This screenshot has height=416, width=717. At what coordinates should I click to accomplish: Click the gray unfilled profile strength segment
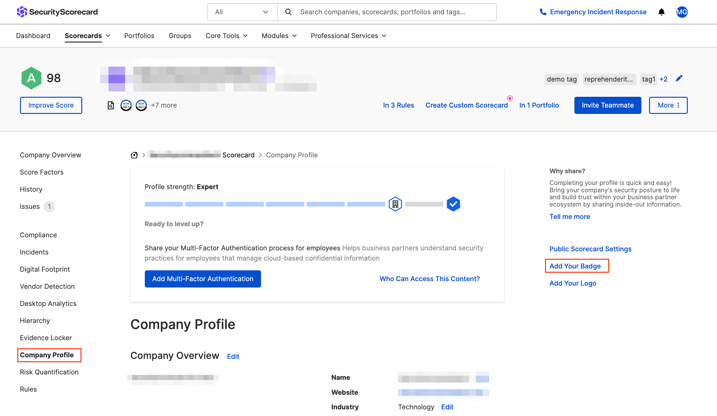tap(424, 204)
